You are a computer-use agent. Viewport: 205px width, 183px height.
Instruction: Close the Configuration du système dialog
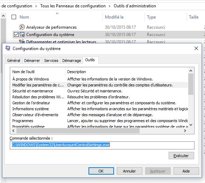[196, 48]
